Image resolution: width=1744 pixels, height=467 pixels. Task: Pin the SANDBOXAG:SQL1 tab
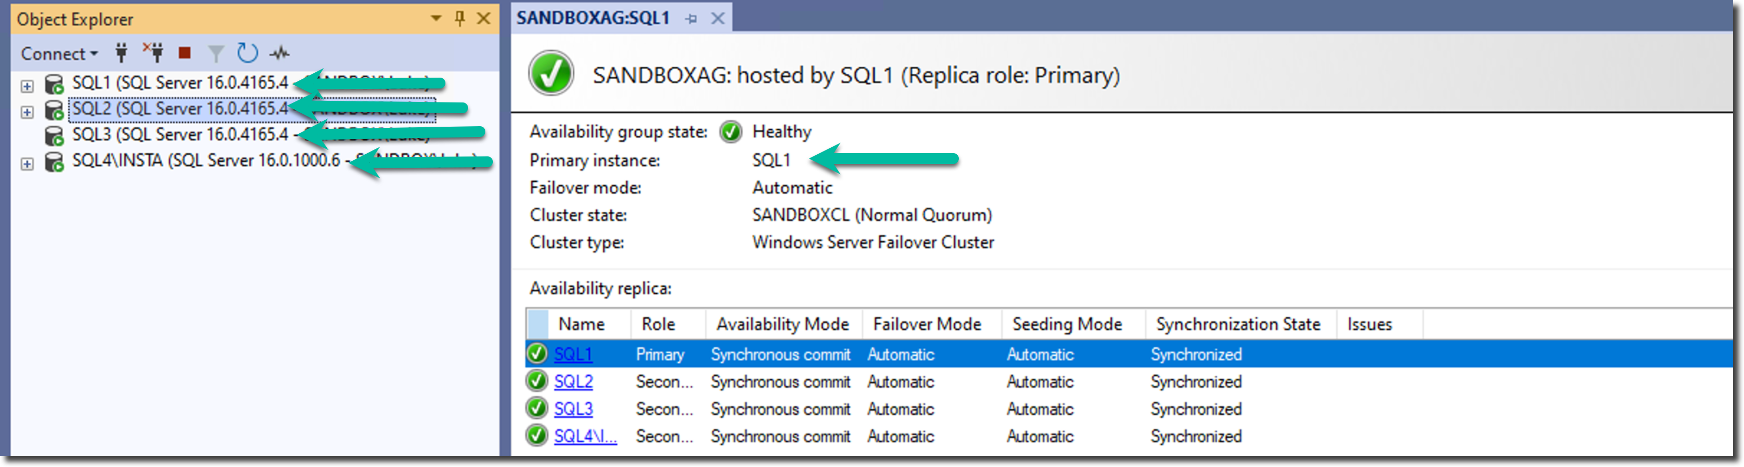point(691,19)
